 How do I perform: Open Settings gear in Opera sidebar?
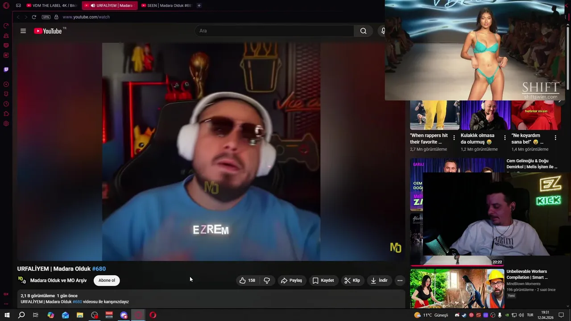(6, 123)
